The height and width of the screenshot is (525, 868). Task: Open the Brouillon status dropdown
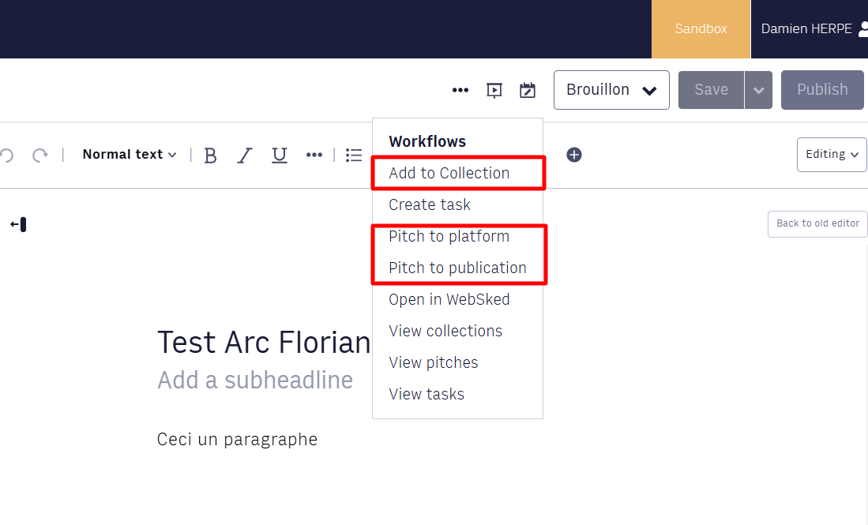coord(611,90)
